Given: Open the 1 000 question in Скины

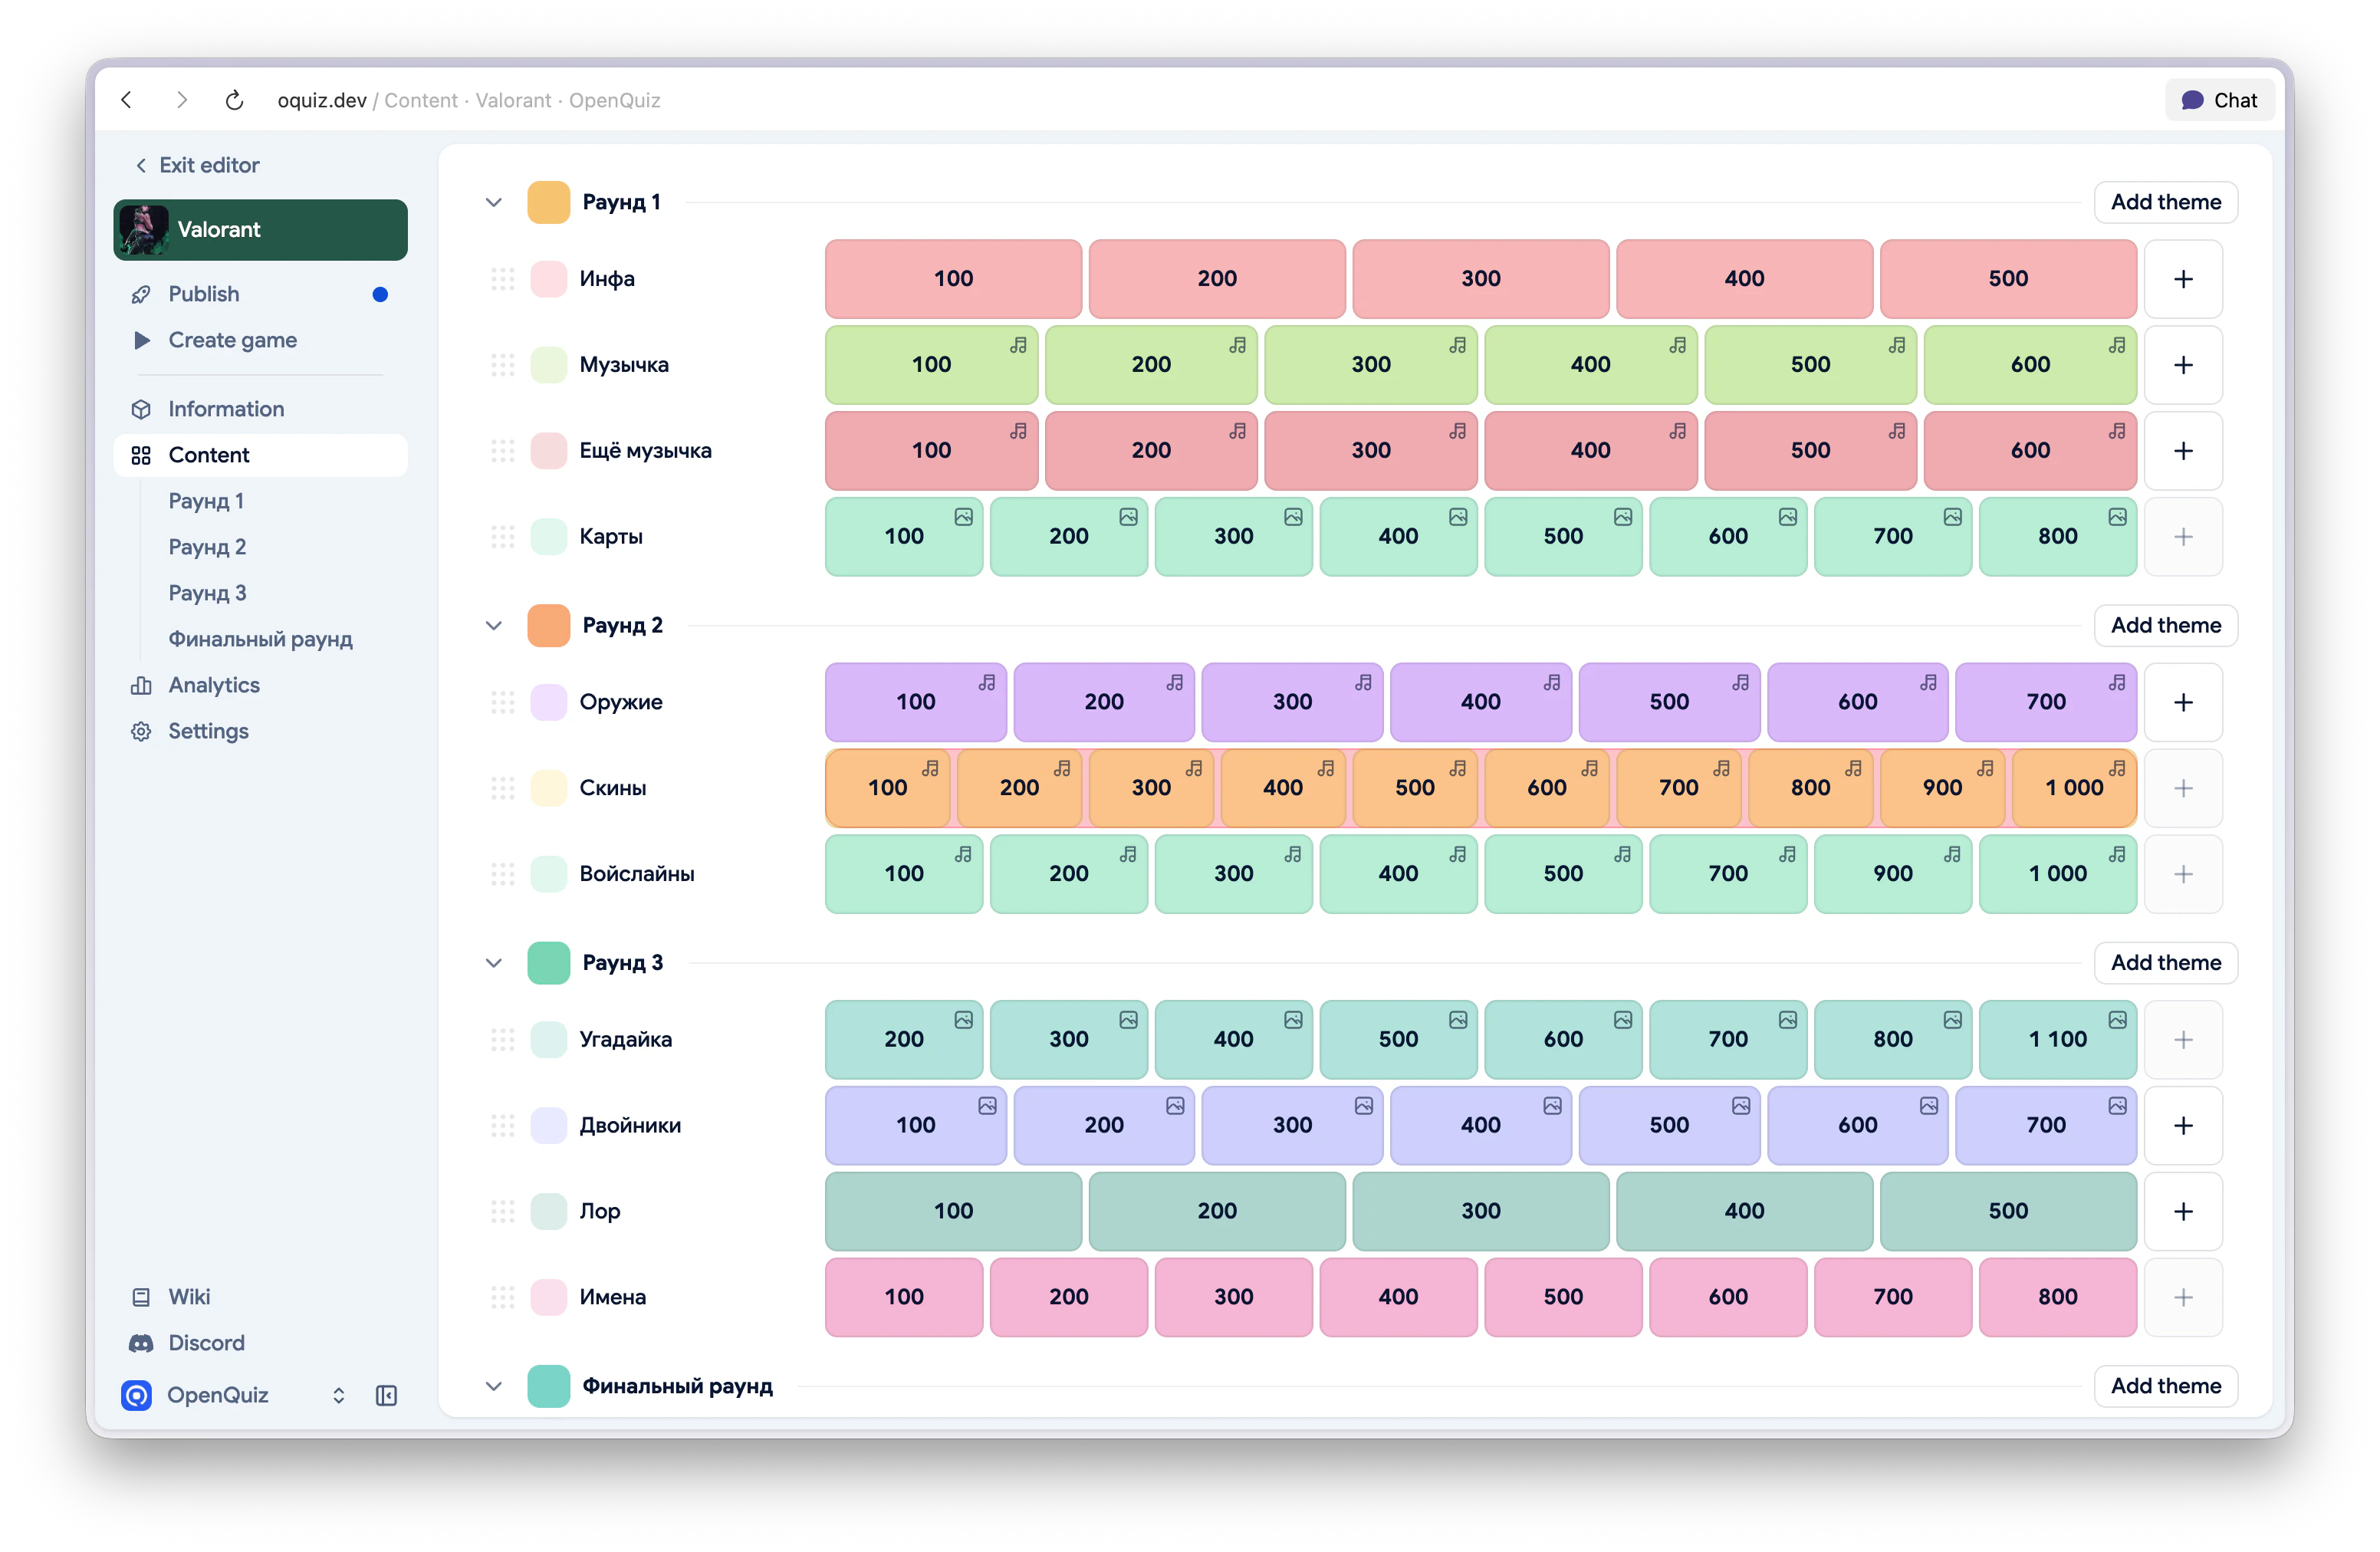Looking at the screenshot, I should tap(2073, 788).
